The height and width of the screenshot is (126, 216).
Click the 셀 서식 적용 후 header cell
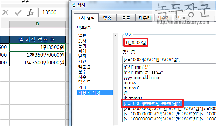click(38, 40)
